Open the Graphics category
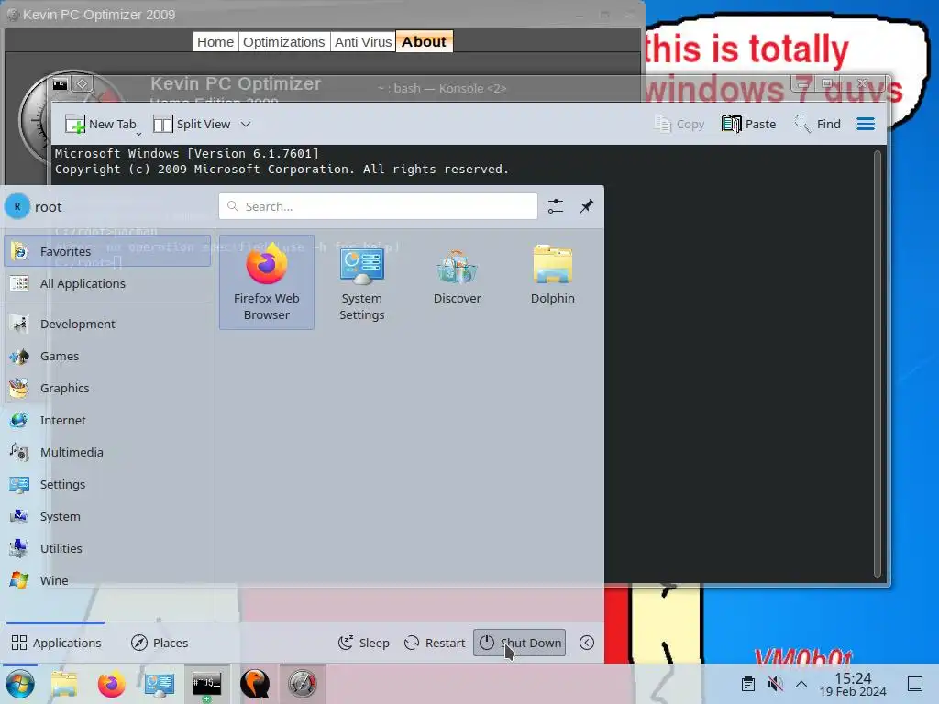Image resolution: width=939 pixels, height=704 pixels. [108, 388]
